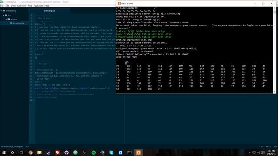Open Atom's File menu

tap(2, 6)
